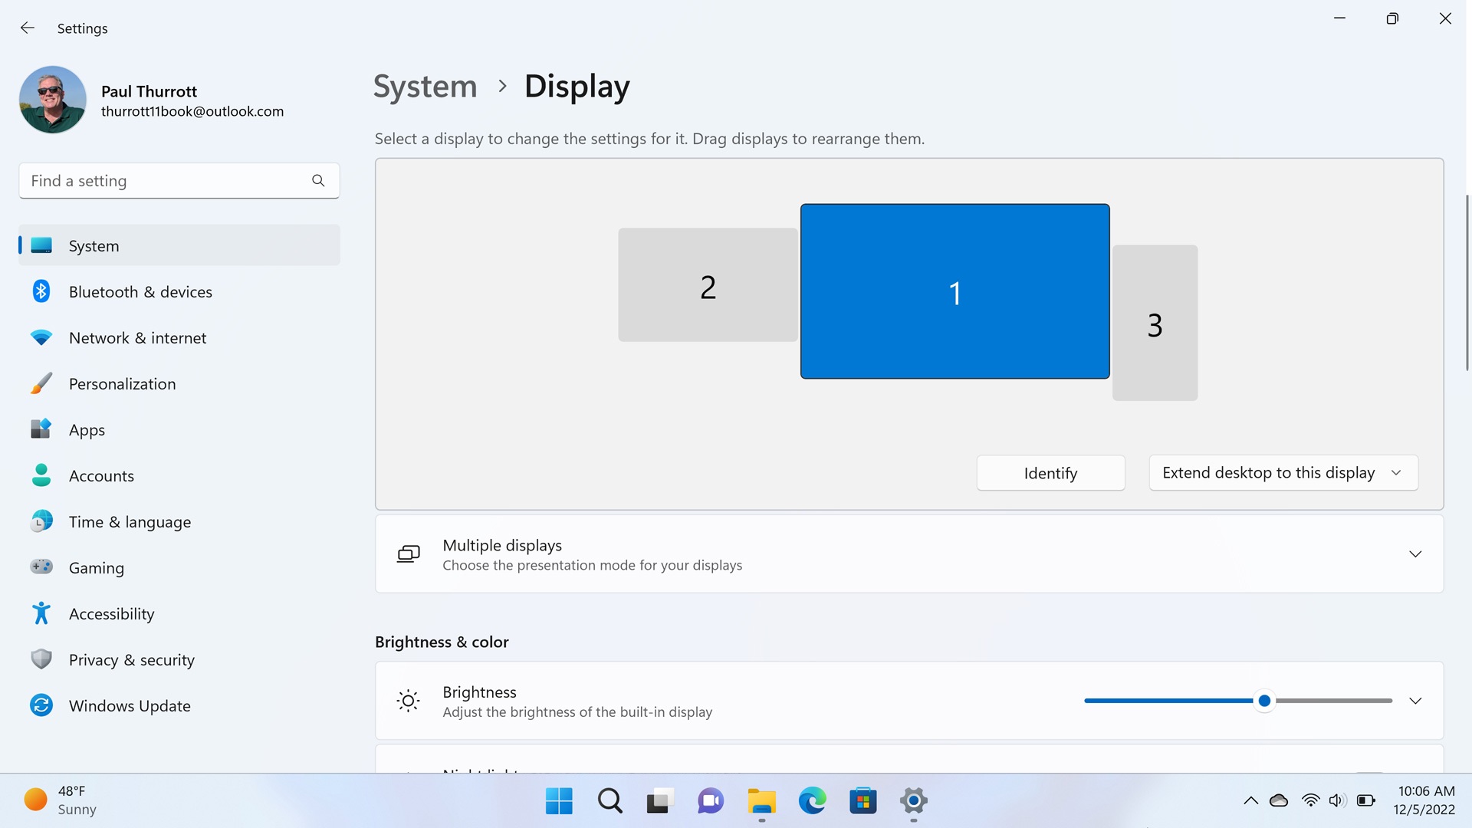This screenshot has width=1472, height=828.
Task: Open File Explorer from taskbar
Action: click(x=761, y=801)
